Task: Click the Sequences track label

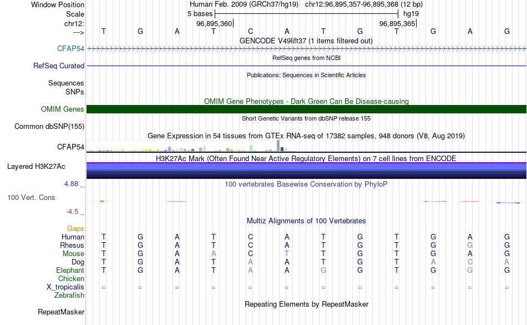Action: tap(66, 83)
